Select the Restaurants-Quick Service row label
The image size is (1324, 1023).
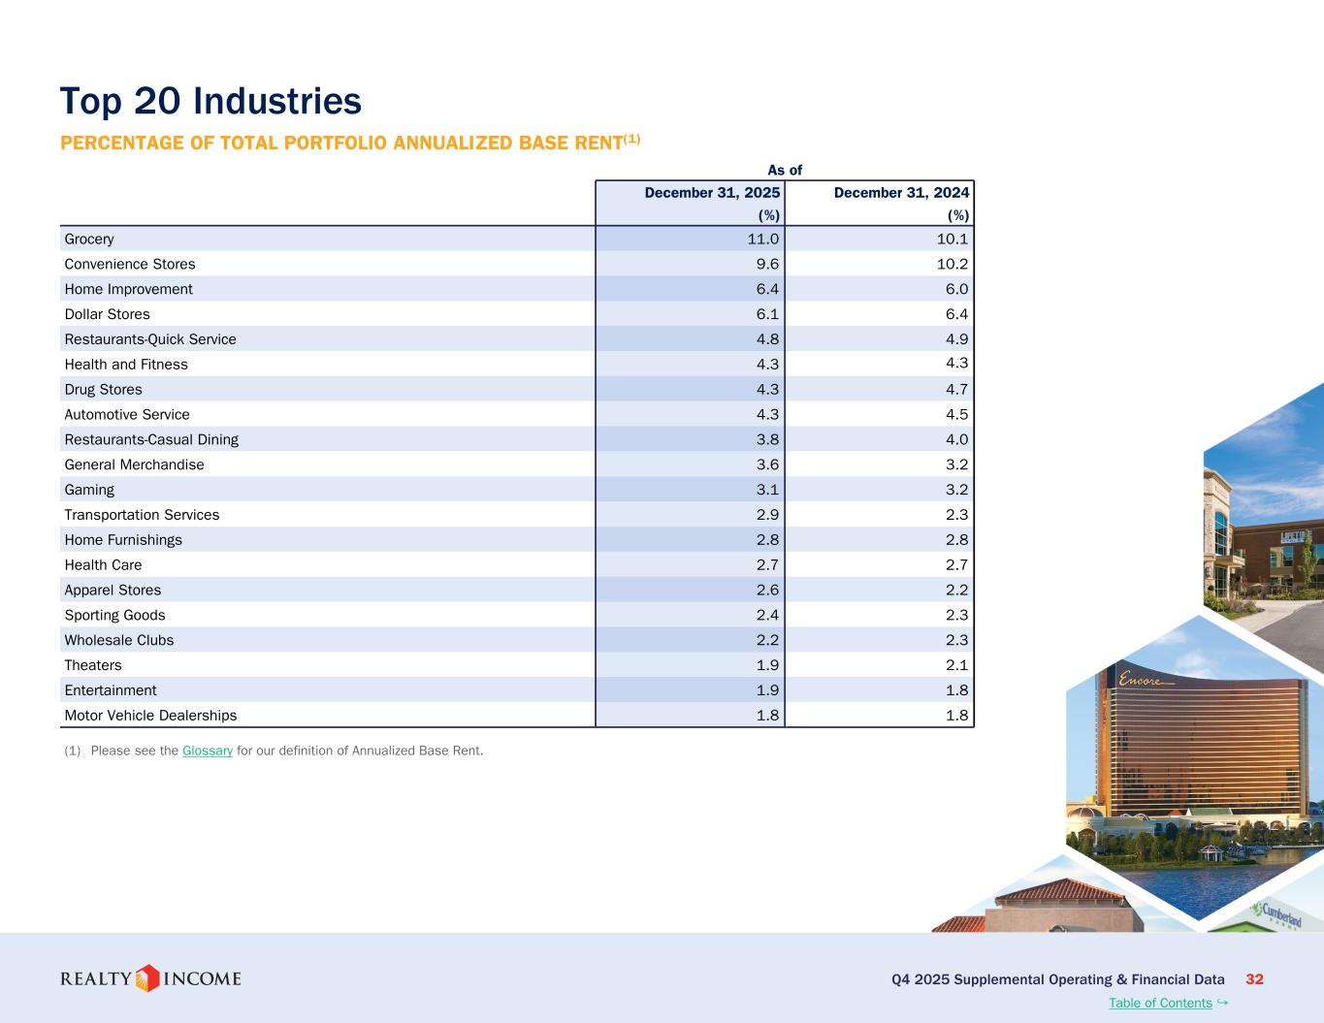[150, 339]
